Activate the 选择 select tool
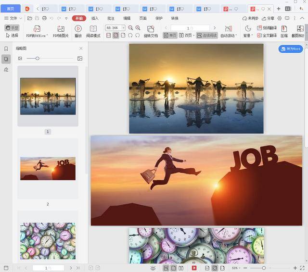308x272 pixels. point(12,36)
